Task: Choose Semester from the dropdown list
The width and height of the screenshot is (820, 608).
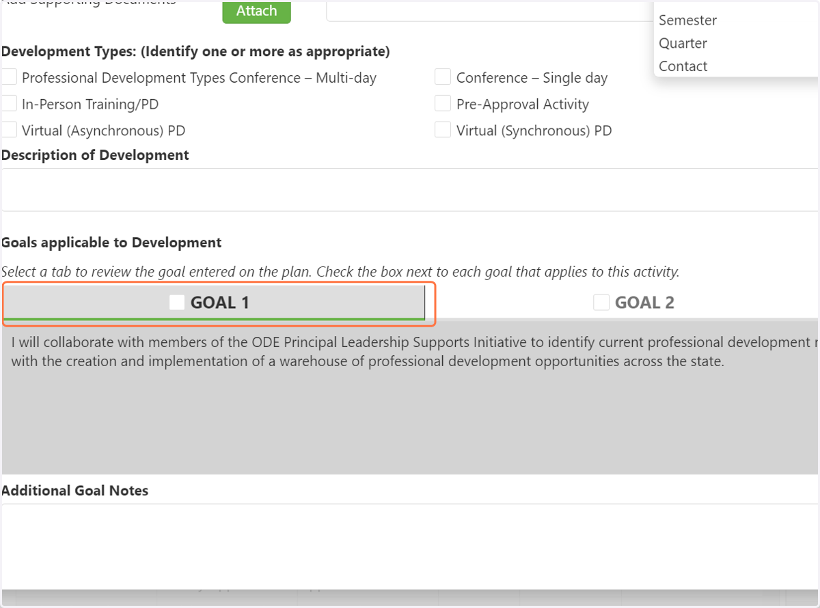Action: click(x=688, y=20)
